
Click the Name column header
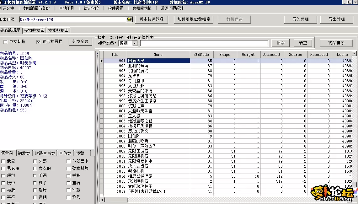(158, 55)
